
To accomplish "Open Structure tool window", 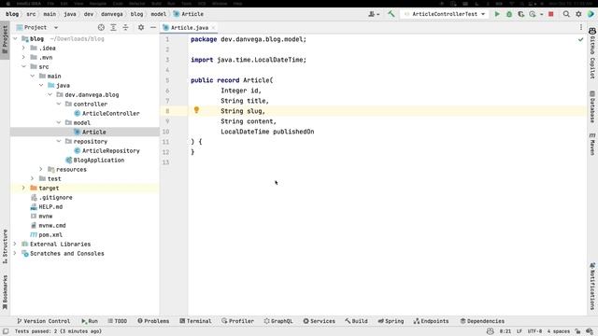I will click(5, 246).
